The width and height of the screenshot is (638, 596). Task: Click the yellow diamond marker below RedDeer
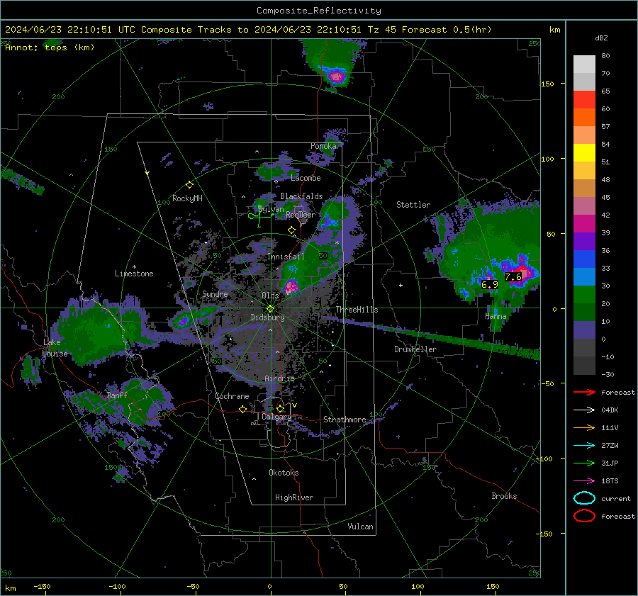(x=291, y=230)
